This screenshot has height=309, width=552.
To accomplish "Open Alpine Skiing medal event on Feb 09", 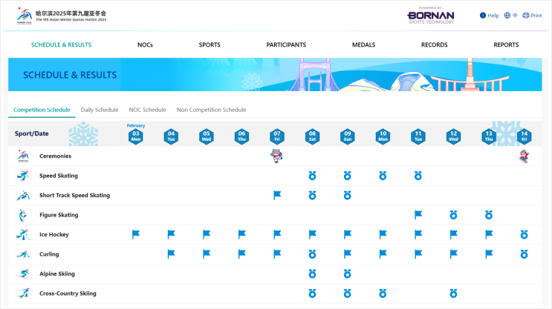I will [348, 274].
